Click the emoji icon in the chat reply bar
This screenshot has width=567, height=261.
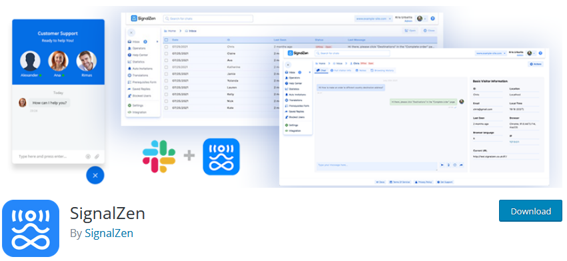tap(455, 165)
